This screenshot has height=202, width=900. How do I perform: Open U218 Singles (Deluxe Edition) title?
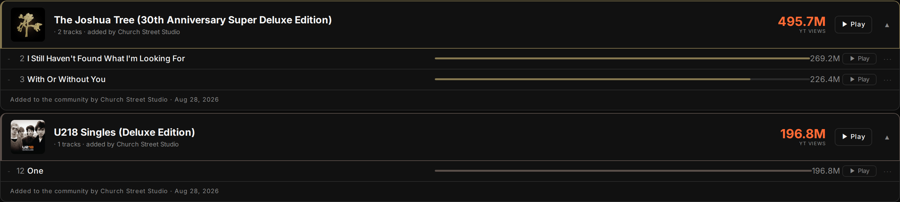[x=124, y=132]
